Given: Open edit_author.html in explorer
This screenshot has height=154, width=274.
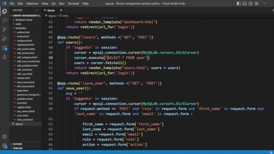Looking at the screenshot, I should (26, 49).
